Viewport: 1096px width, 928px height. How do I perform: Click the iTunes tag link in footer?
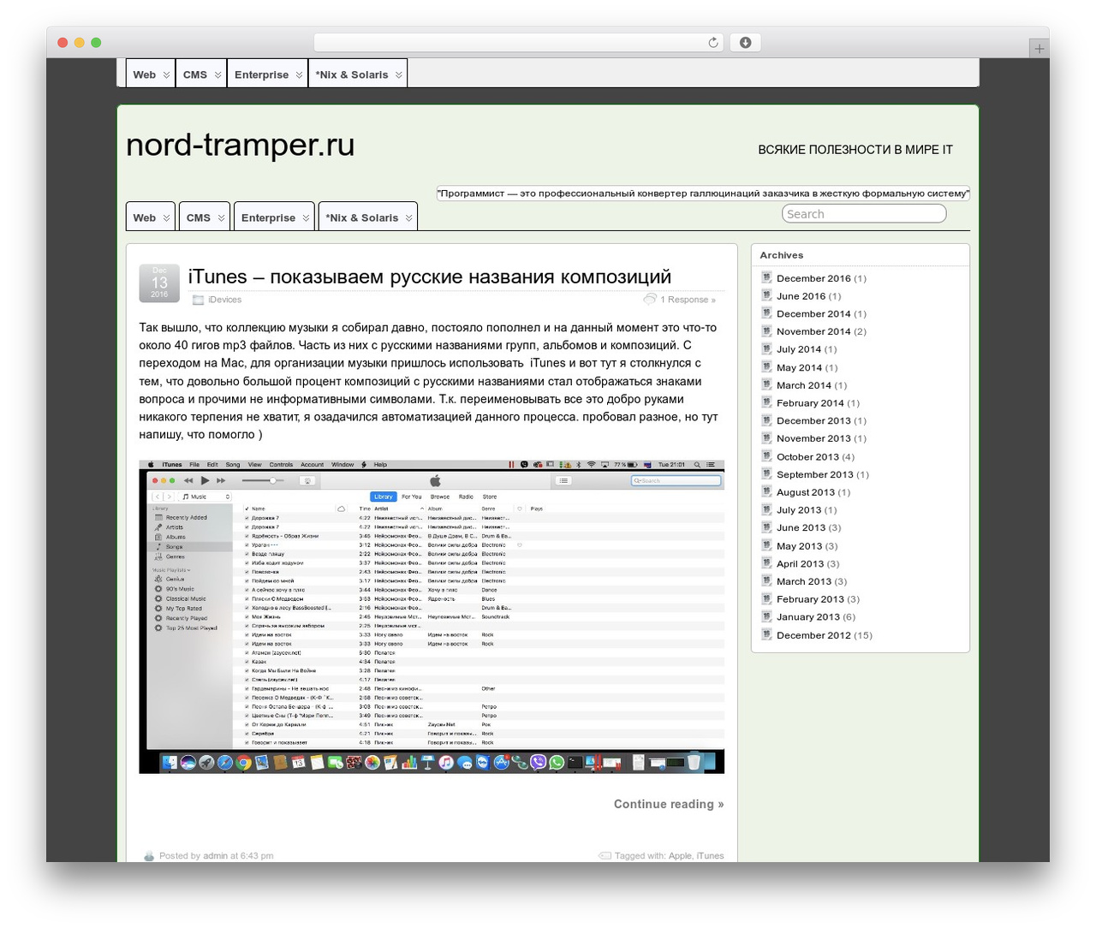[710, 855]
